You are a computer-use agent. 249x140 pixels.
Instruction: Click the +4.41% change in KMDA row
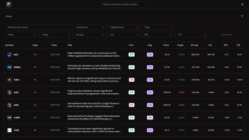tap(181, 67)
